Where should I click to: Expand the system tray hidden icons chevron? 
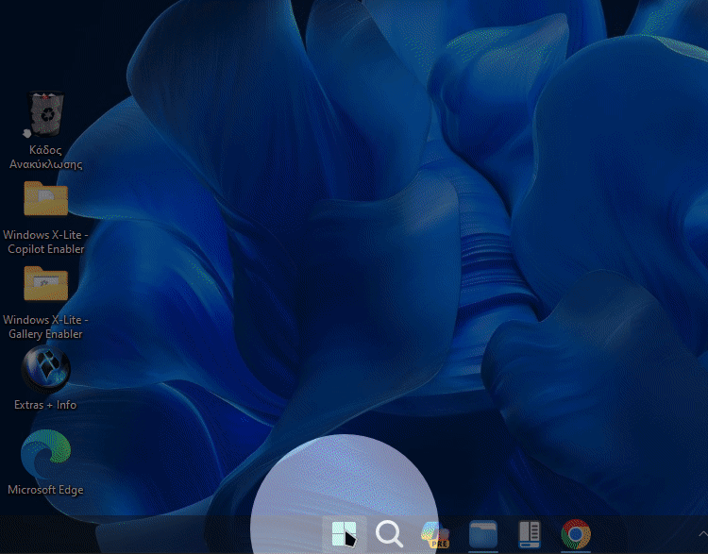(703, 534)
